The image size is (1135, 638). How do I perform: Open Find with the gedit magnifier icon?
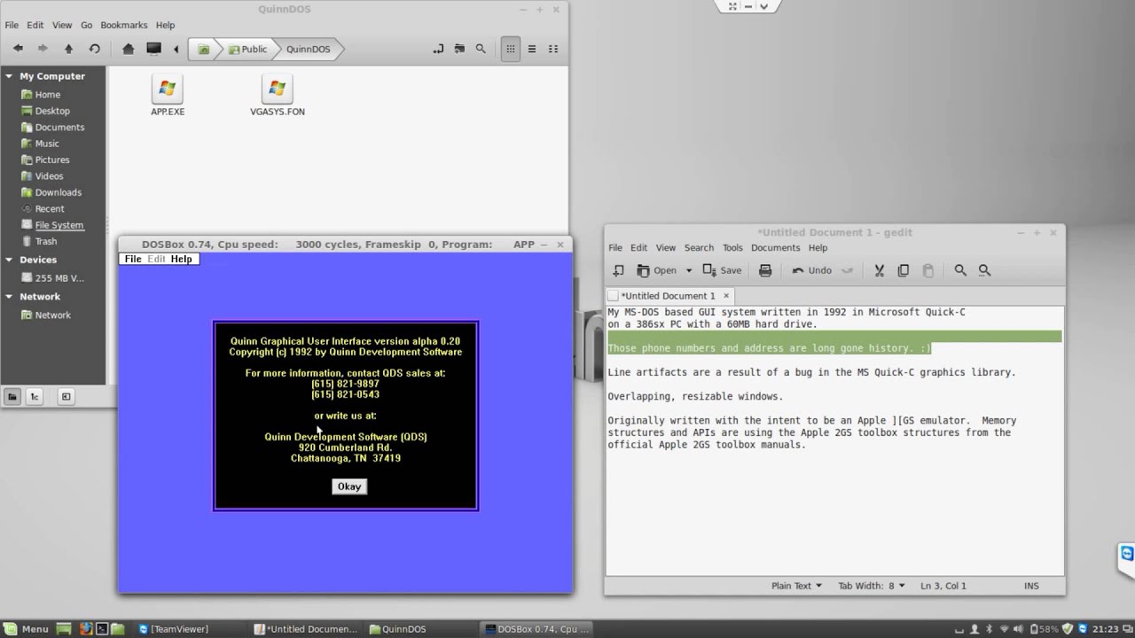[x=960, y=270]
